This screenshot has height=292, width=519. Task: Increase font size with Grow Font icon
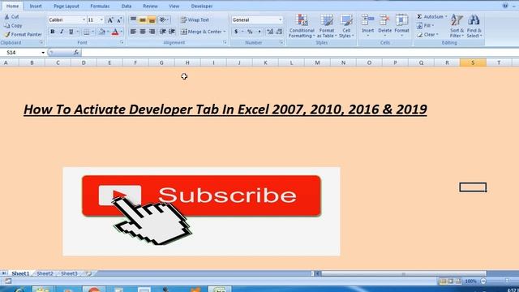(x=110, y=20)
